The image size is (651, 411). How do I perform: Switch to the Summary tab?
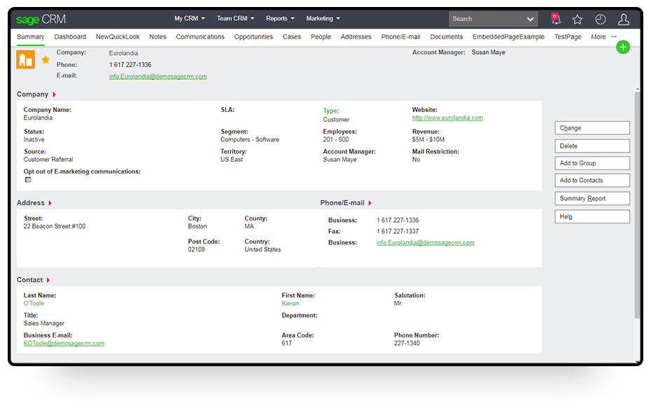pos(30,36)
